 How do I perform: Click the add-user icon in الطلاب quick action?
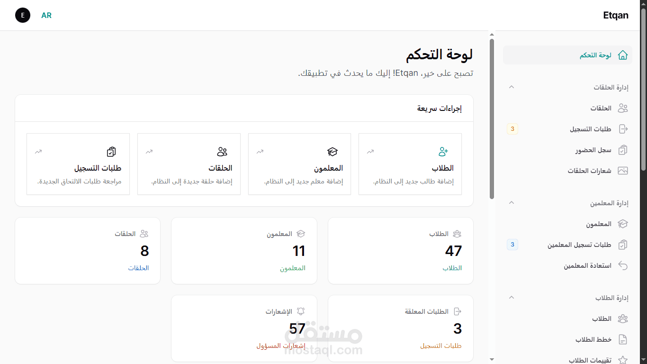point(443,152)
